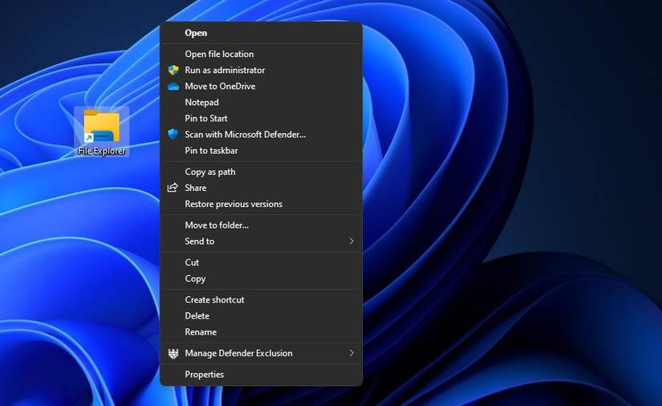
Task: Open the Send to entry
Action: (x=261, y=241)
